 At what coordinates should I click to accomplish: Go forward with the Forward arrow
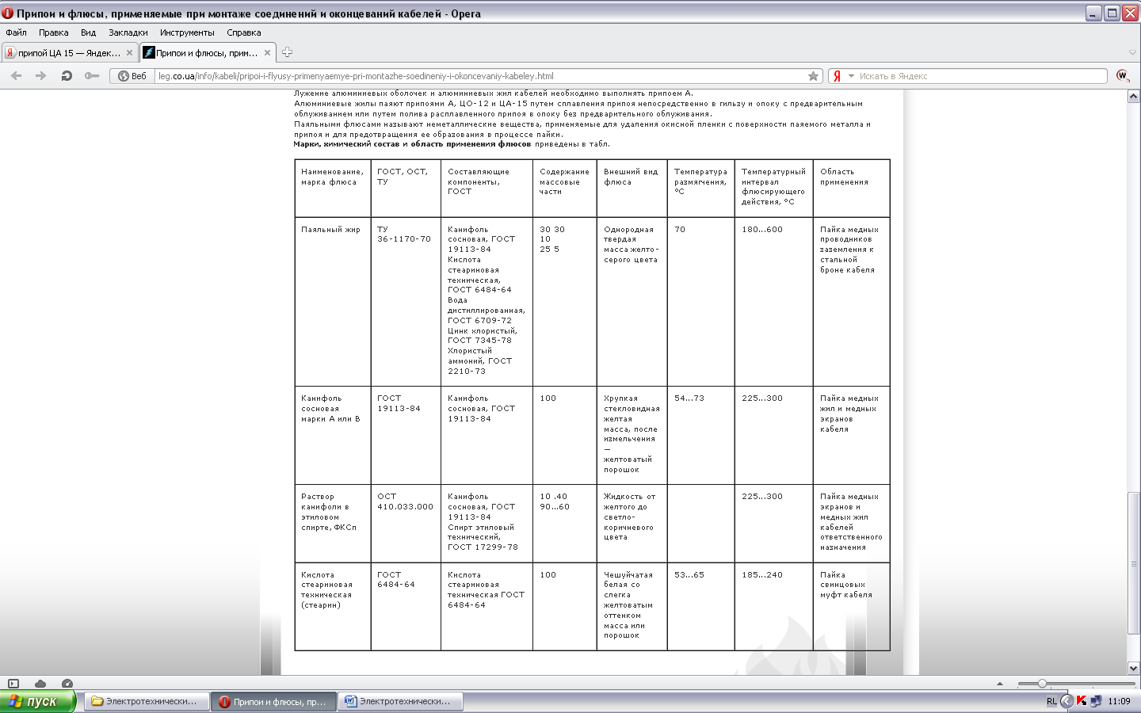(x=40, y=76)
